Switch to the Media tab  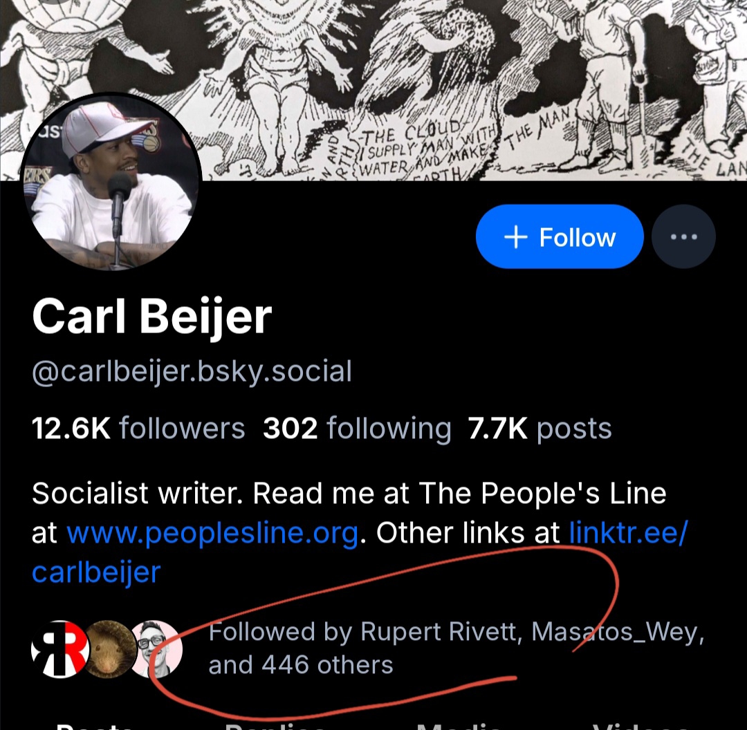458,724
